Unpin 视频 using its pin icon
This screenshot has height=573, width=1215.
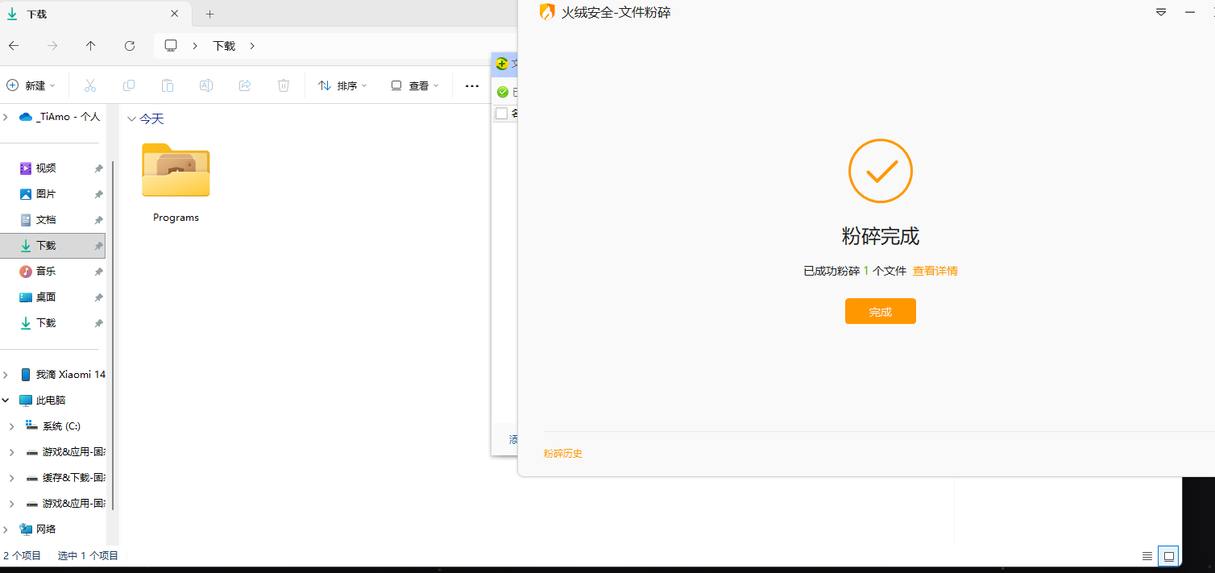pos(98,168)
